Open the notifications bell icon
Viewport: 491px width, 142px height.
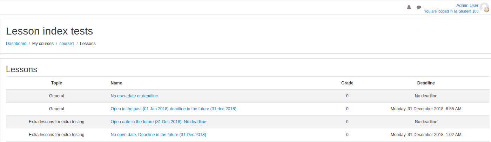[x=409, y=7]
